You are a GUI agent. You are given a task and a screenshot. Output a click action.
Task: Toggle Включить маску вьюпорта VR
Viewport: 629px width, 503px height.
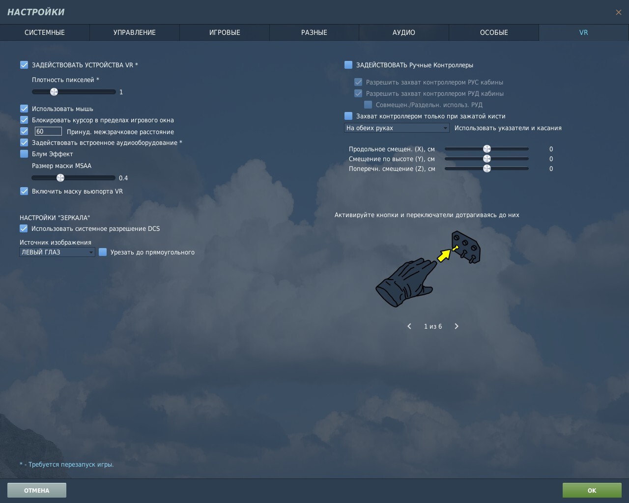click(x=24, y=191)
